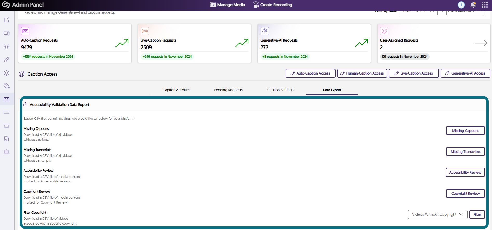This screenshot has width=492, height=230.
Task: Download the Missing Transcripts CSV
Action: pyautogui.click(x=466, y=152)
